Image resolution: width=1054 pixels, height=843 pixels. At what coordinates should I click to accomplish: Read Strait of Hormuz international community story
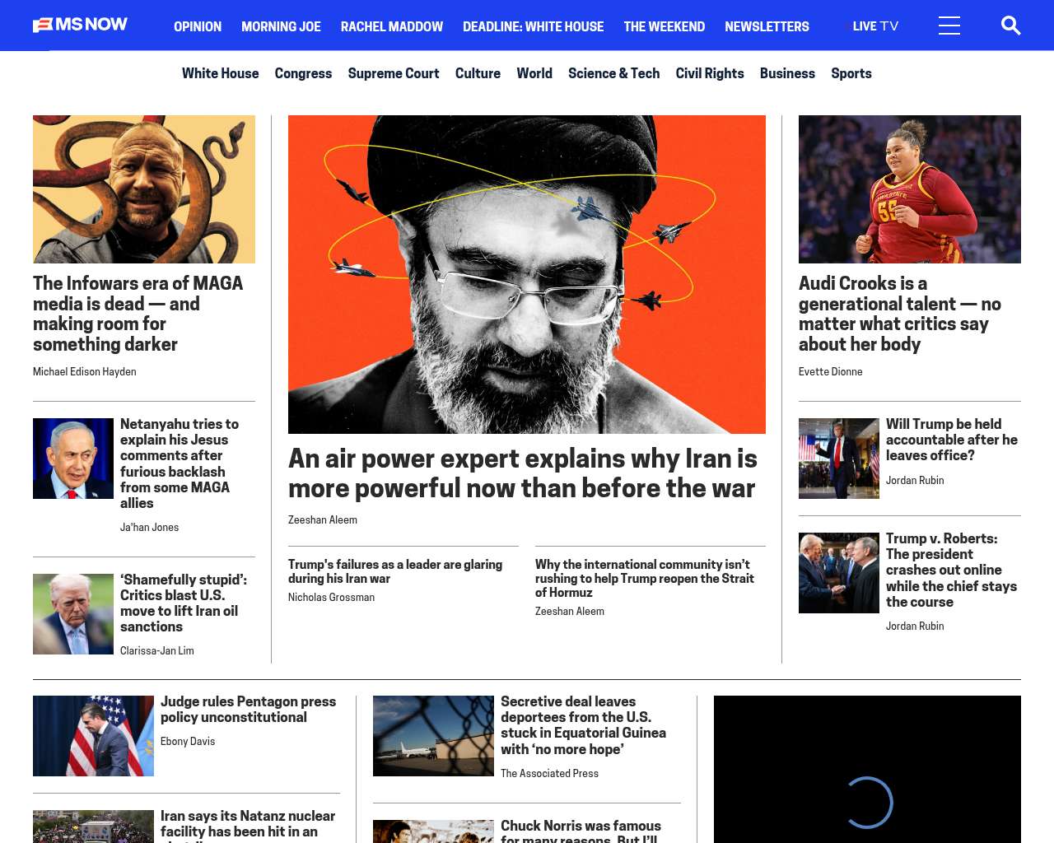[645, 579]
